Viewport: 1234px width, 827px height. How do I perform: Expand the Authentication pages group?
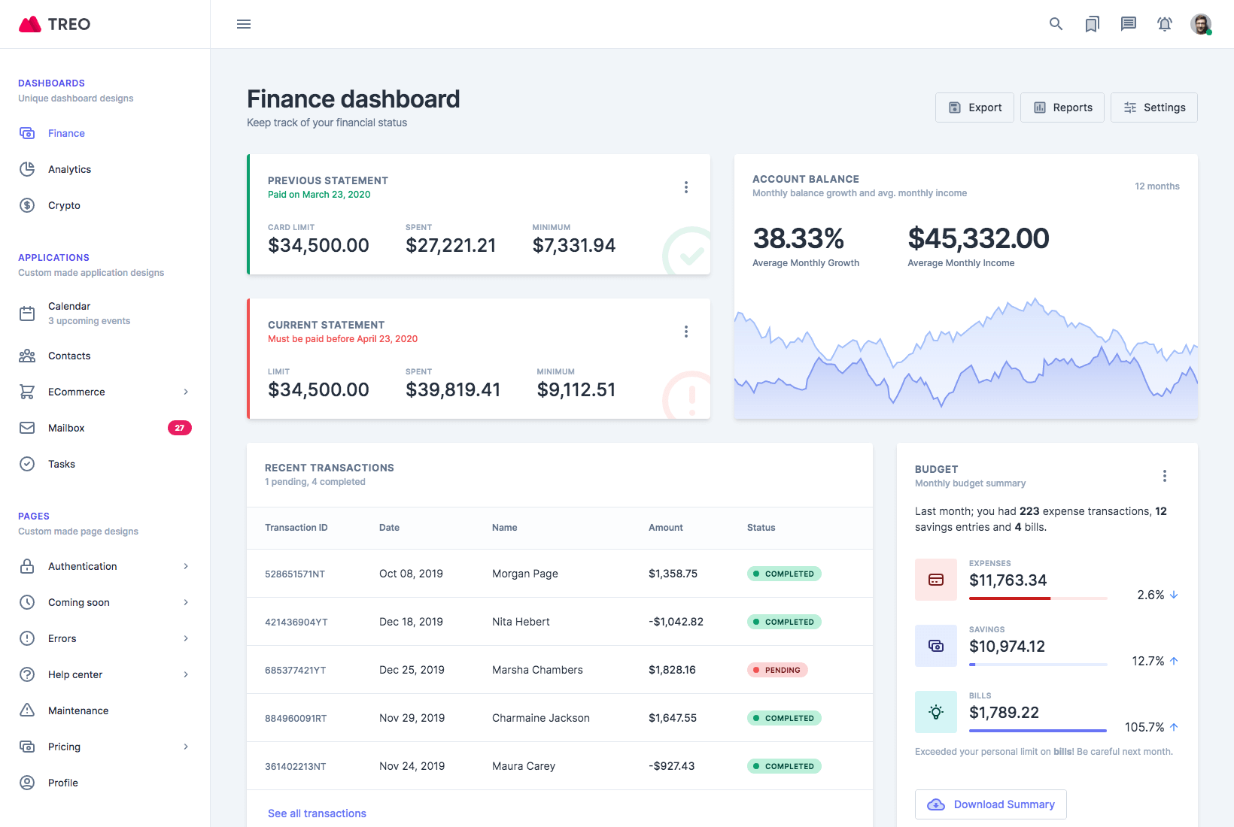(105, 566)
